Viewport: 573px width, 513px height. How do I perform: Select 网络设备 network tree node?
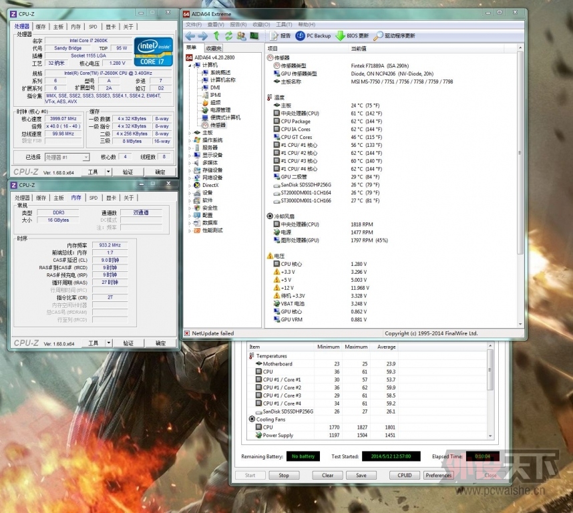click(208, 178)
